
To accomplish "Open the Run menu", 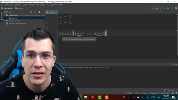I will (38, 5).
